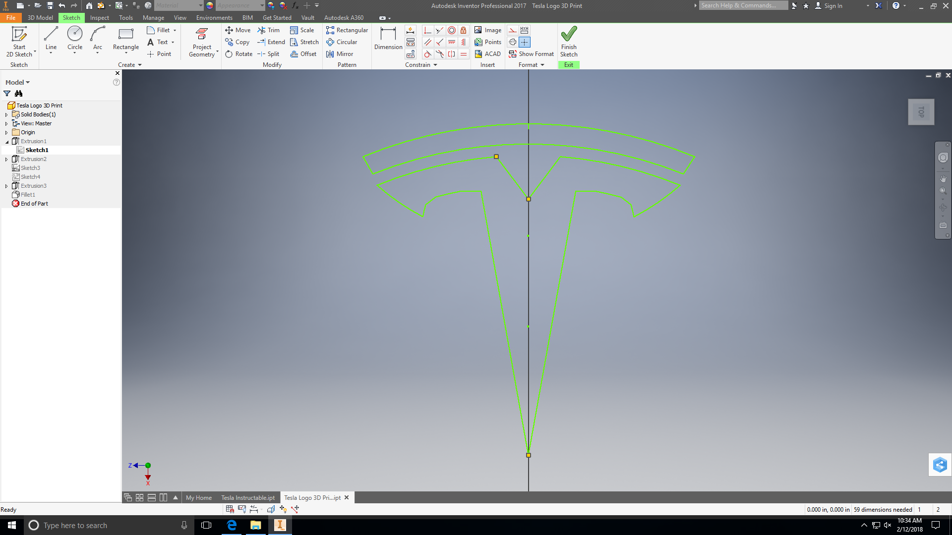
Task: Expand the Solid Bodies(1) node
Action: pos(6,114)
